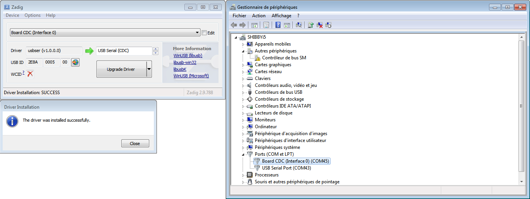Click the Back arrow in Device Manager toolbar
Image resolution: width=530 pixels, height=199 pixels.
(x=234, y=25)
